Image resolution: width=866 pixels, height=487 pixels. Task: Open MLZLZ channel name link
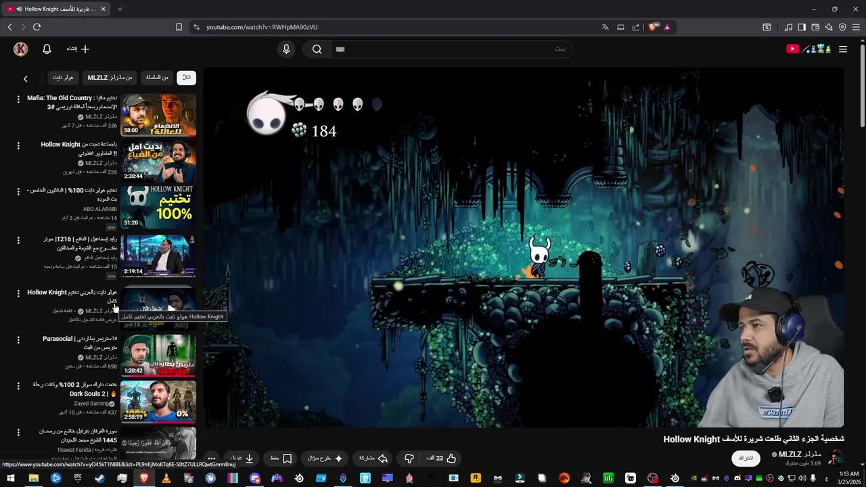pos(799,455)
